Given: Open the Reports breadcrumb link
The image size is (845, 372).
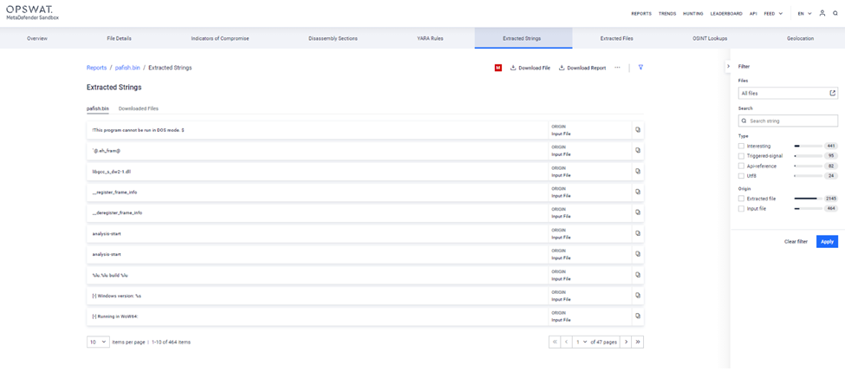Looking at the screenshot, I should pyautogui.click(x=96, y=68).
